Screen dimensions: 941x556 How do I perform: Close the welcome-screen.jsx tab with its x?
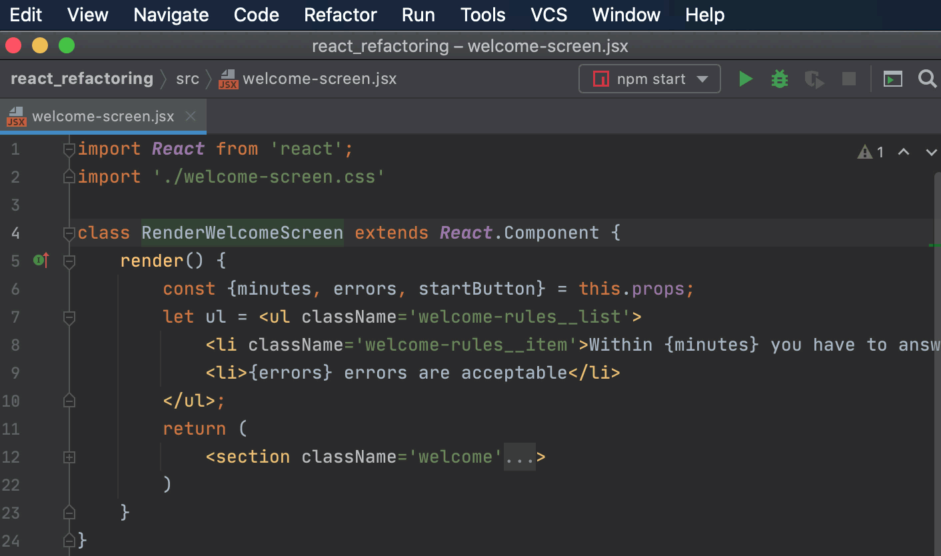click(191, 116)
